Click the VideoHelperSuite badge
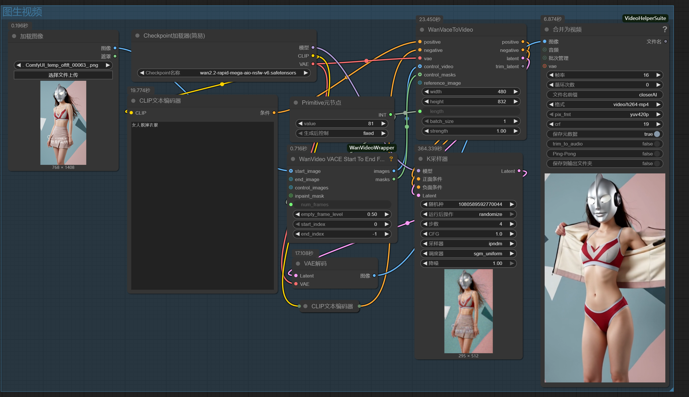 pyautogui.click(x=645, y=18)
